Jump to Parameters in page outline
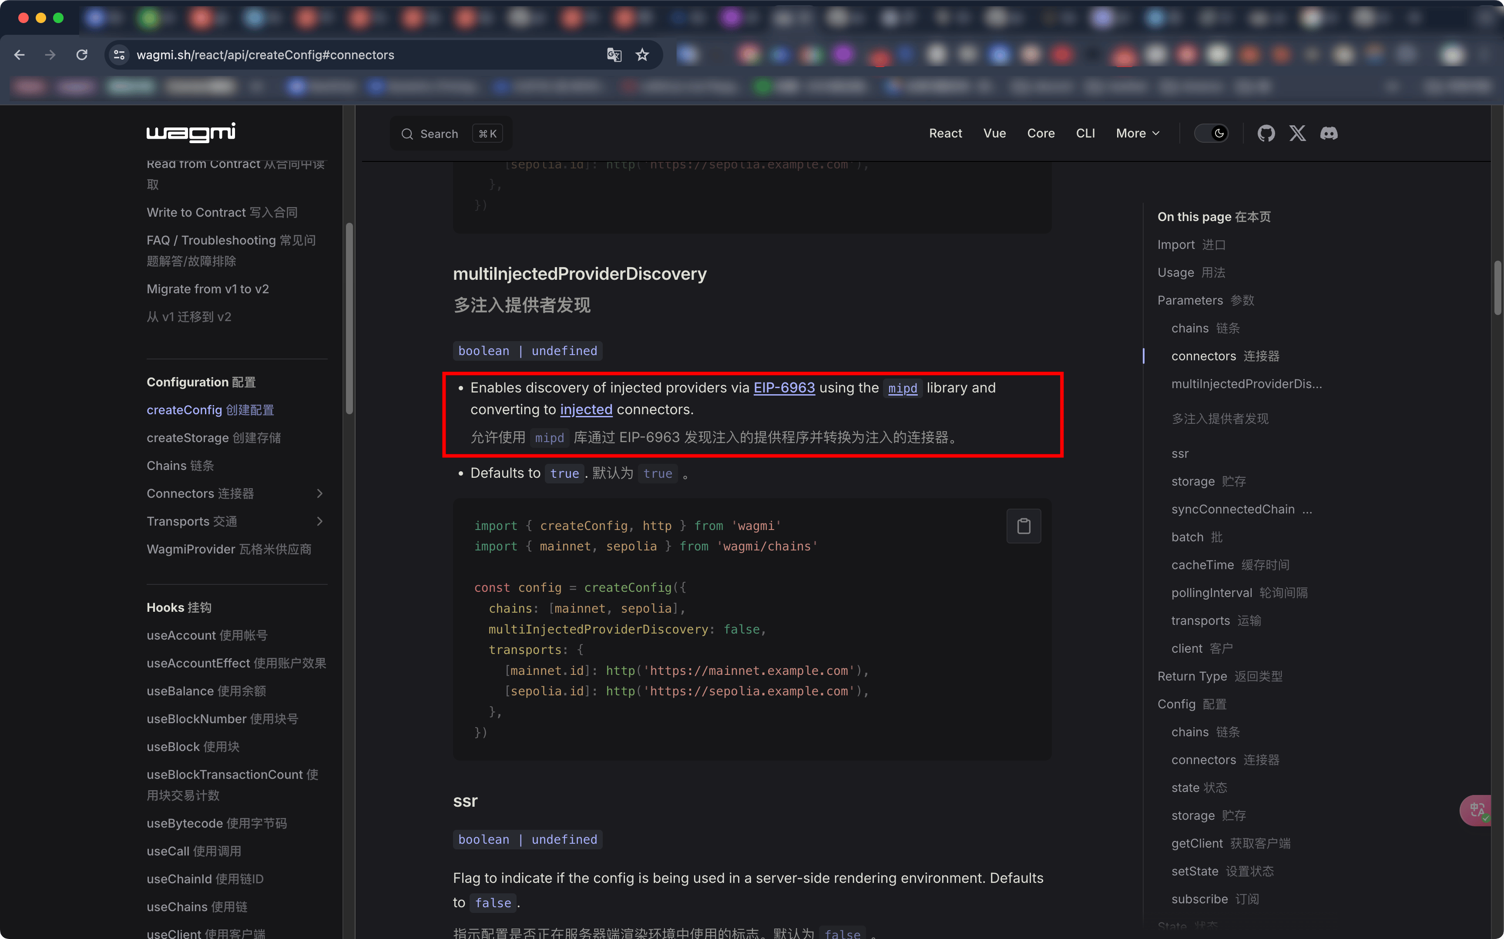 click(x=1205, y=301)
